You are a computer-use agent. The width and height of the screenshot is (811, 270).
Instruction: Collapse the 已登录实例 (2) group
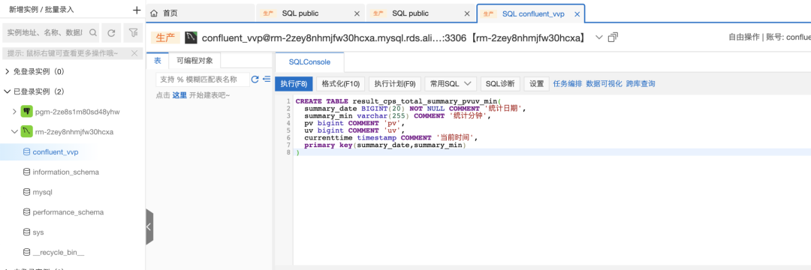click(x=8, y=91)
